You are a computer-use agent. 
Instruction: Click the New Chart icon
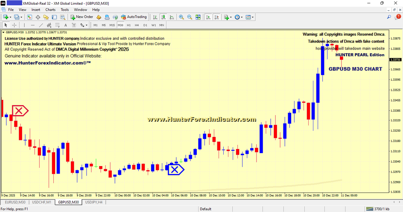tap(6, 17)
